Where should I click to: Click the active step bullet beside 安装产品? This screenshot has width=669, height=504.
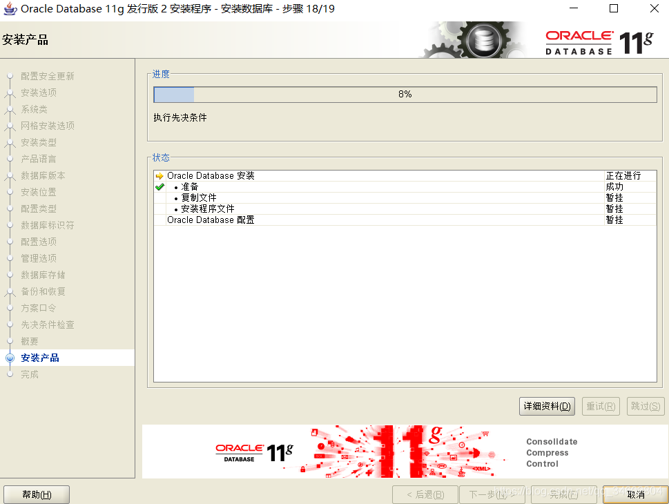pyautogui.click(x=10, y=358)
